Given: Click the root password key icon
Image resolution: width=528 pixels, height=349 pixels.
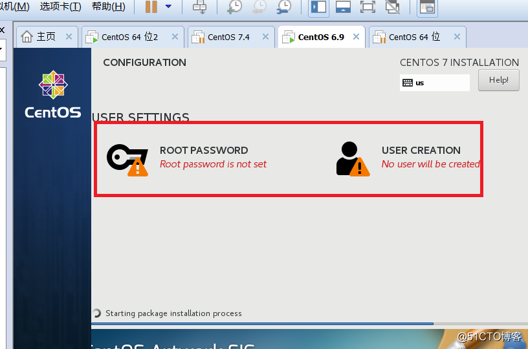Looking at the screenshot, I should tap(127, 160).
